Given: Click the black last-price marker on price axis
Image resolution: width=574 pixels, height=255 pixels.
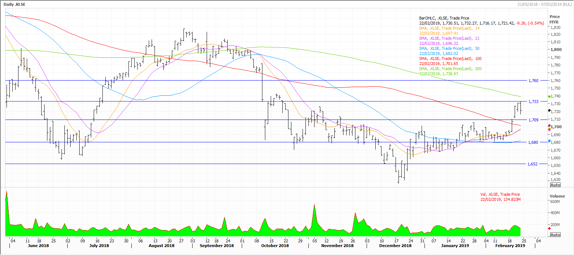Looking at the screenshot, I should 549,111.
